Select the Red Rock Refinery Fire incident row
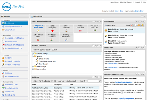147x100 pixels. coord(65,88)
